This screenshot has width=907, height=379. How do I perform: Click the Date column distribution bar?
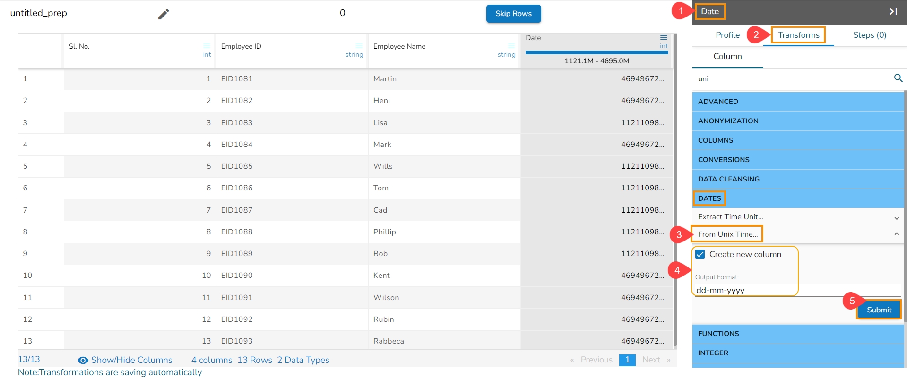(596, 52)
